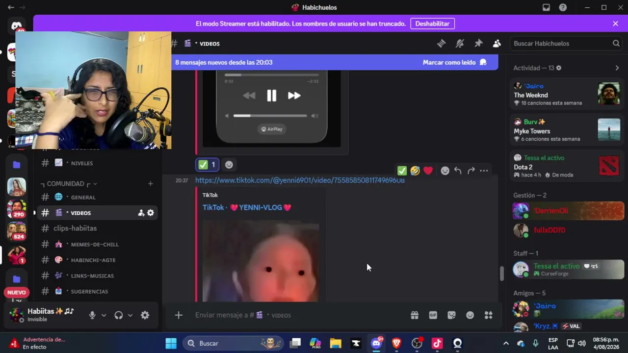Edit VIDEOS channel settings gear

point(151,213)
